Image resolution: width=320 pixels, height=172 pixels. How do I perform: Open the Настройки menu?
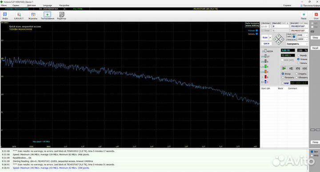coord(64,5)
